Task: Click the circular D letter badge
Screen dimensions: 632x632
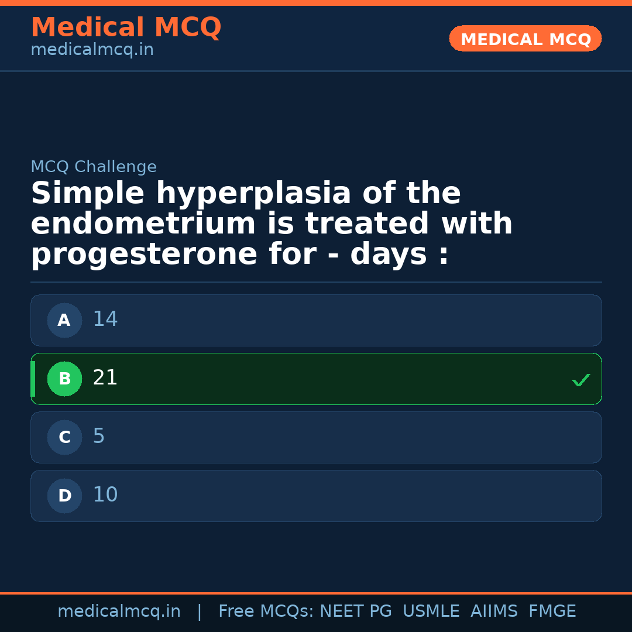Action: [x=64, y=496]
